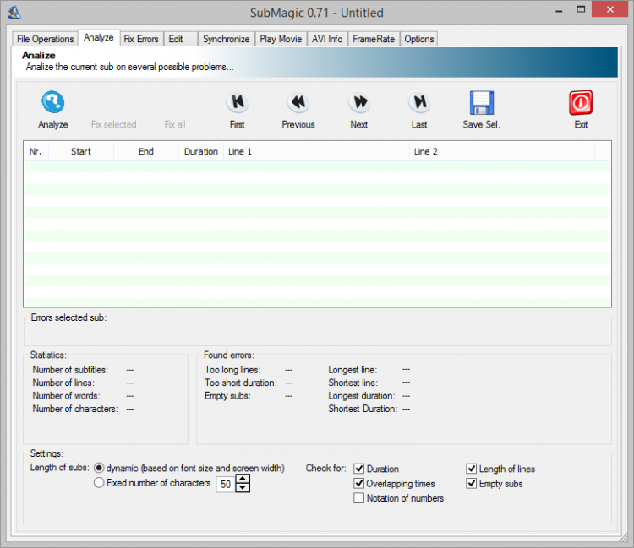Click the SubMagic app icon in title bar
The image size is (634, 548).
[x=14, y=13]
